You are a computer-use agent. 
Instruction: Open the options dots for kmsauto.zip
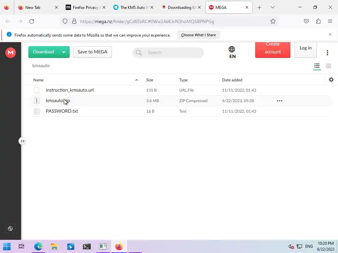(279, 101)
